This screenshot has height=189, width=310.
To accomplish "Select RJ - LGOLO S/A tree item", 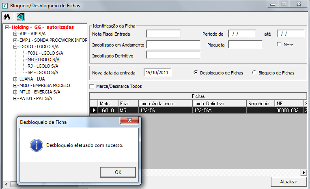I will (x=43, y=66).
